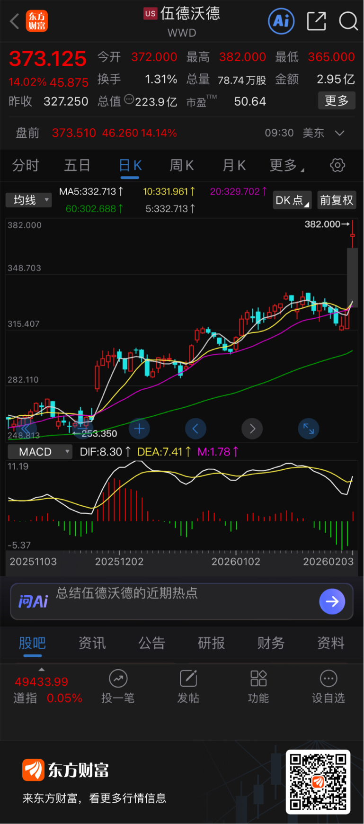Toggle 前复权 adjustment mode
364x824 pixels.
[x=336, y=200]
